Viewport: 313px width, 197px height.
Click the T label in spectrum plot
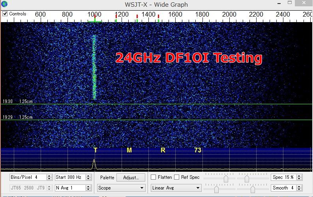tap(96, 150)
